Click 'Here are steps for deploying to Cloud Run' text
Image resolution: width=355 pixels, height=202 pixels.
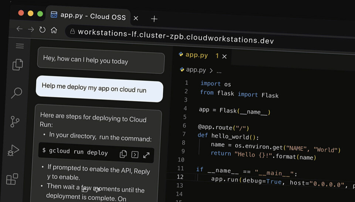coord(93,120)
